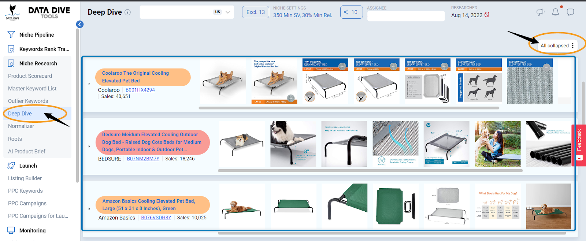Go to Outlier Keywords
This screenshot has width=586, height=241.
point(28,101)
